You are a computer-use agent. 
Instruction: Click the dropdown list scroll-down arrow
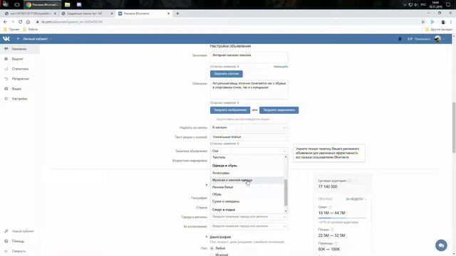(x=286, y=211)
